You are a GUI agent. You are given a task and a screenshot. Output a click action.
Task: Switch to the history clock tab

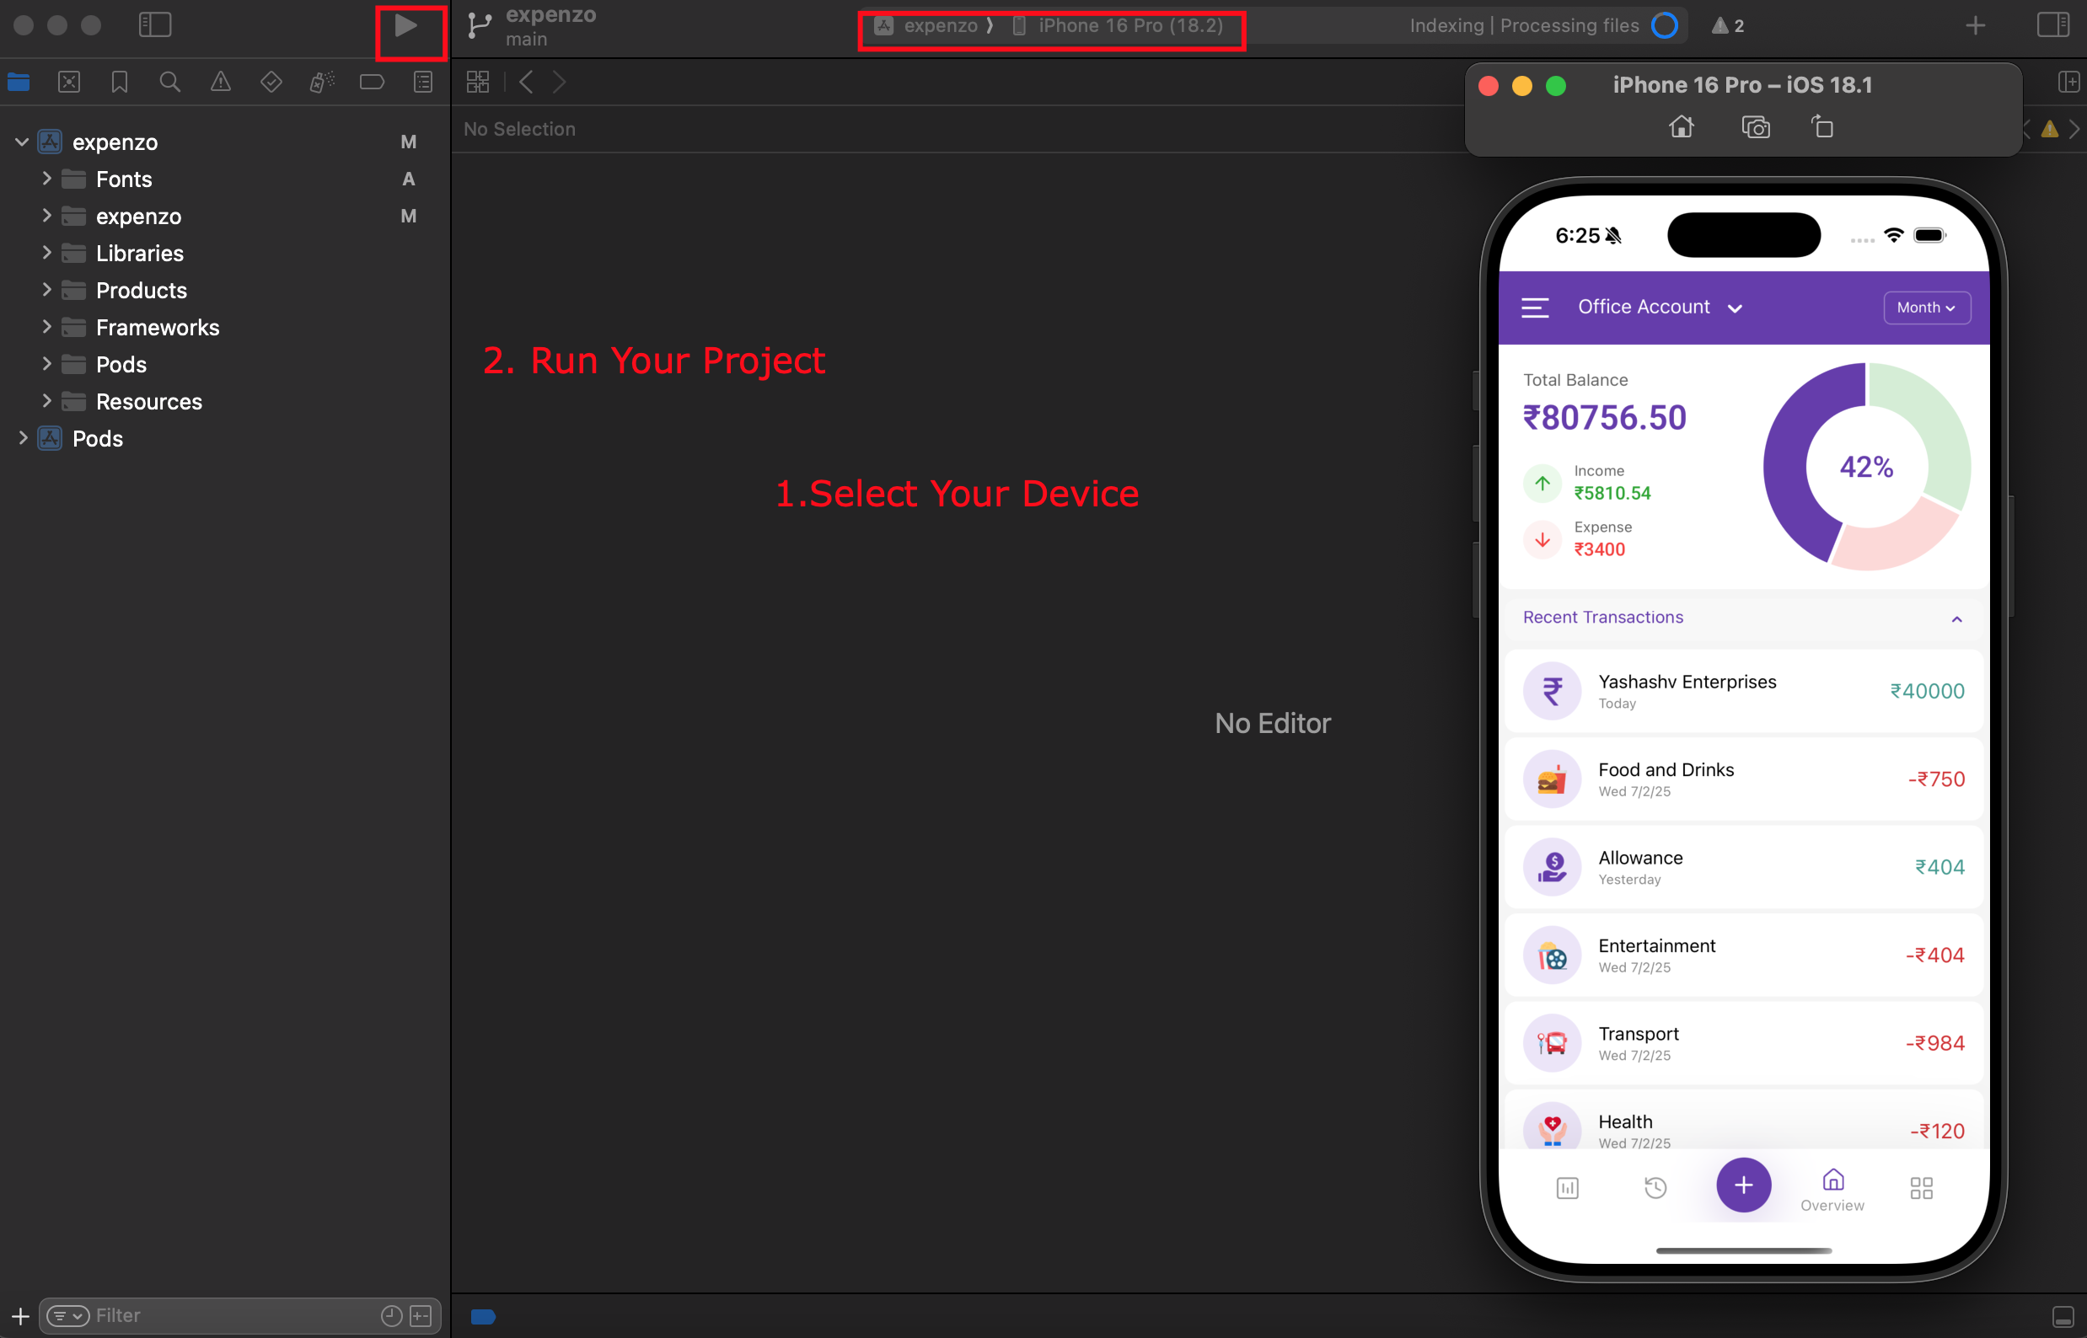[1655, 1188]
